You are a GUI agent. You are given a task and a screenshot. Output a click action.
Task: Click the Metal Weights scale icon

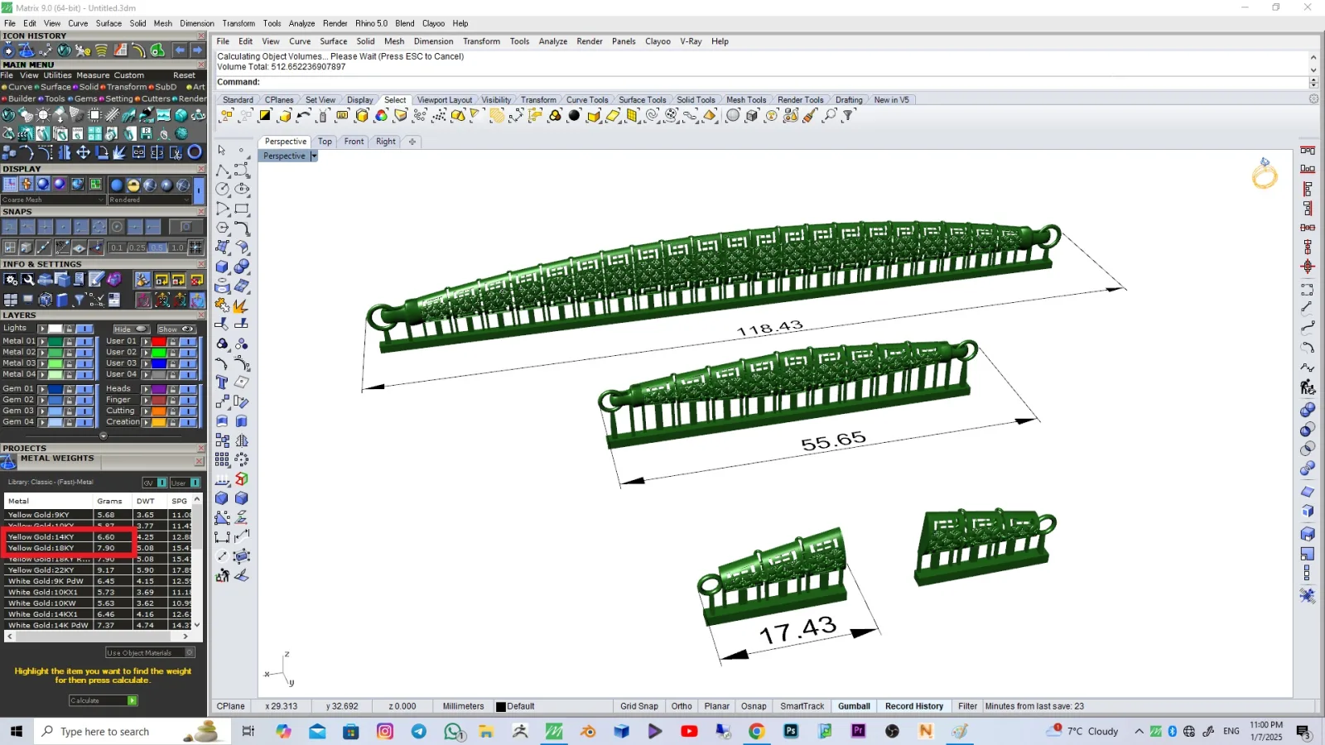9,462
